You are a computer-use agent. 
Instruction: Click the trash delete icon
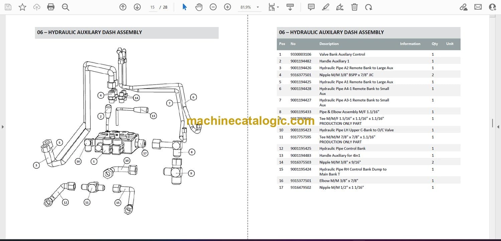tap(354, 7)
